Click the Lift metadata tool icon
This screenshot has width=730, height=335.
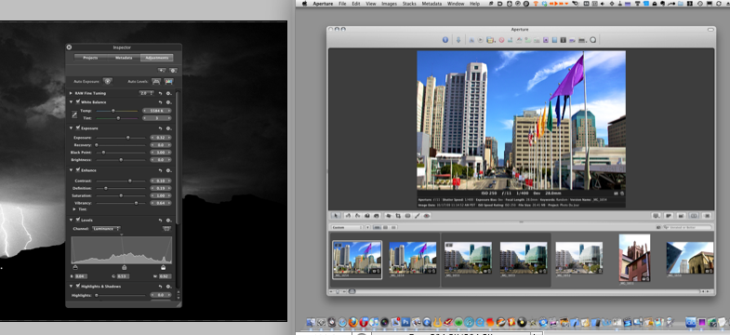(367, 216)
